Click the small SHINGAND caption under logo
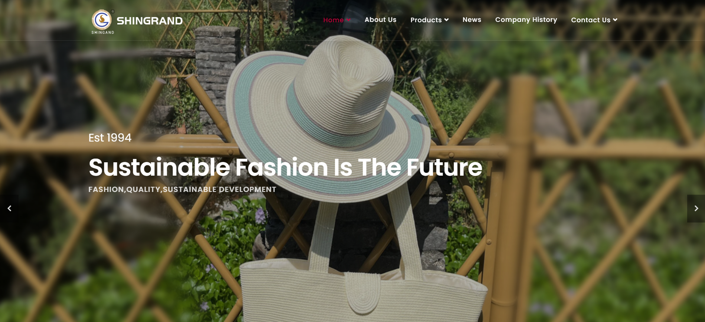The image size is (705, 322). pyautogui.click(x=103, y=33)
